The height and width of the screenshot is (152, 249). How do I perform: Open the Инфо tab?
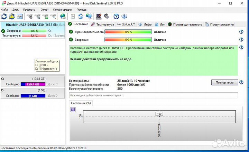pos(145,24)
